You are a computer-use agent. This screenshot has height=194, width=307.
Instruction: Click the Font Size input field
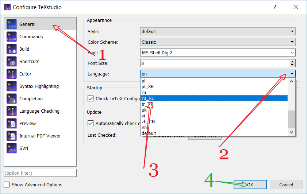[215, 63]
